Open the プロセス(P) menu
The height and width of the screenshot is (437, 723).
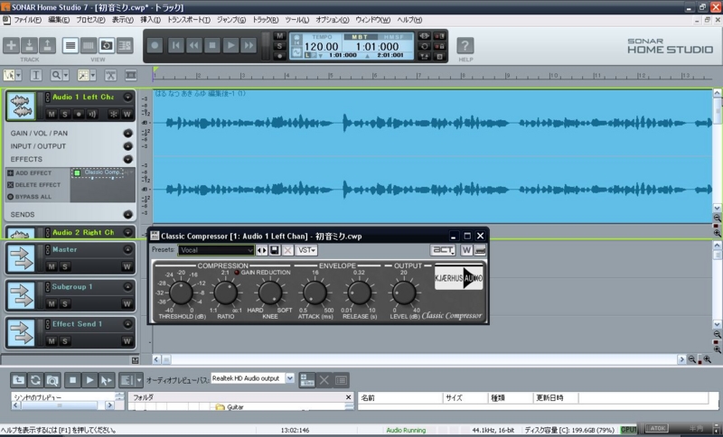click(90, 20)
